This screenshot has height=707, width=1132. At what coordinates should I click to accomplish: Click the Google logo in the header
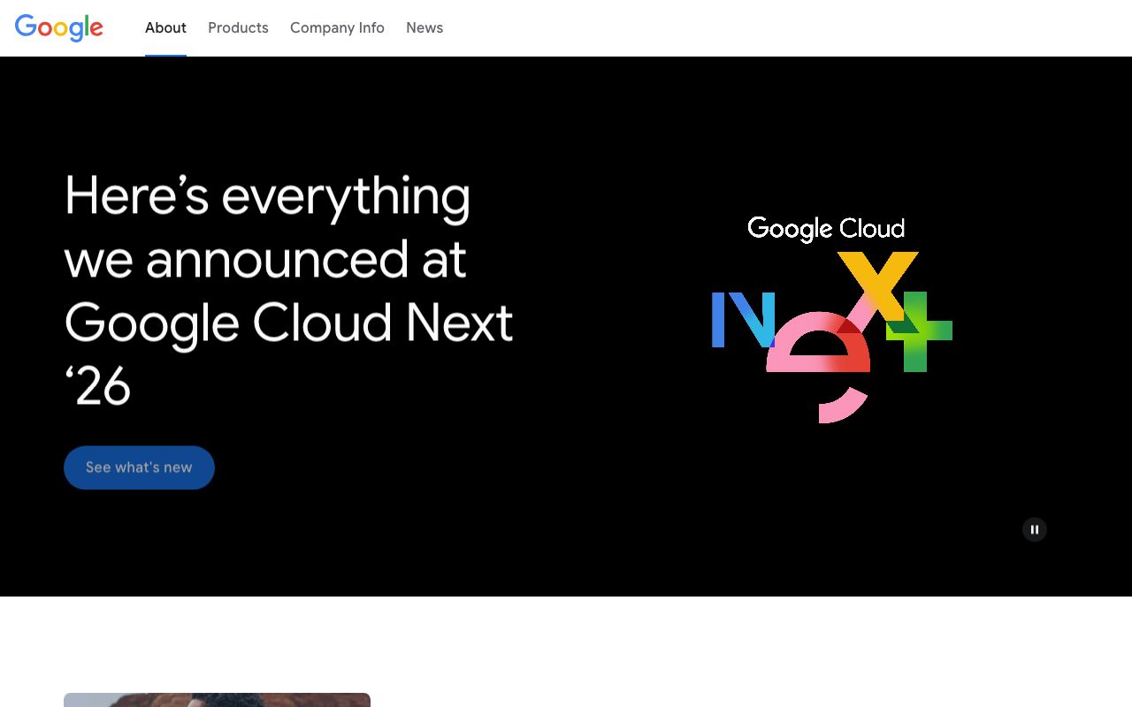(59, 27)
